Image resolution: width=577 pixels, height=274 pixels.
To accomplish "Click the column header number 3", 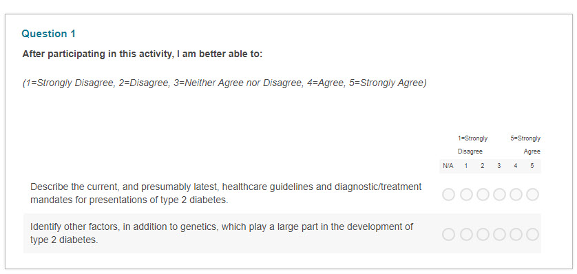I will click(x=499, y=166).
